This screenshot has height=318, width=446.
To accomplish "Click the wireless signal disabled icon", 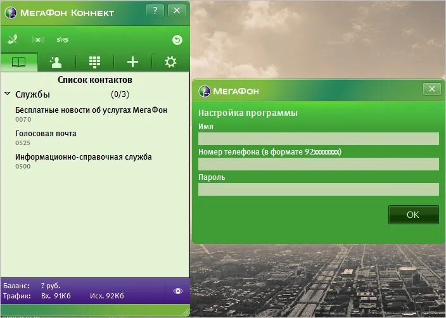I will [38, 40].
